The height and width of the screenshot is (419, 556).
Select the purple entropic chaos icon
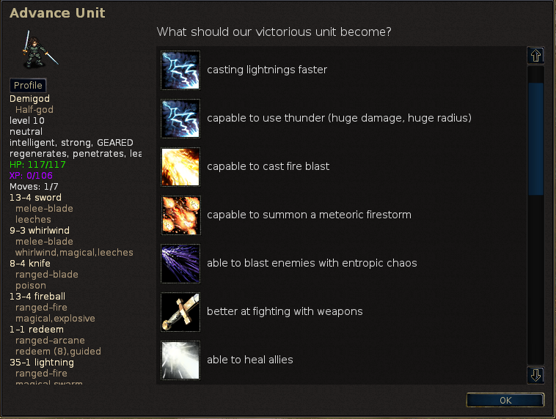180,264
